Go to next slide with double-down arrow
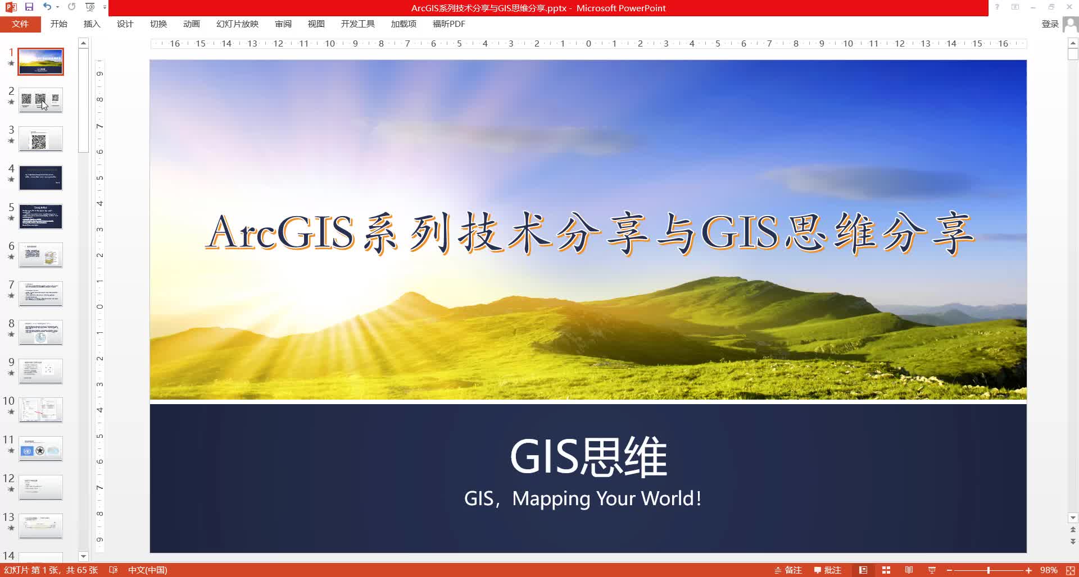 coord(1073,542)
